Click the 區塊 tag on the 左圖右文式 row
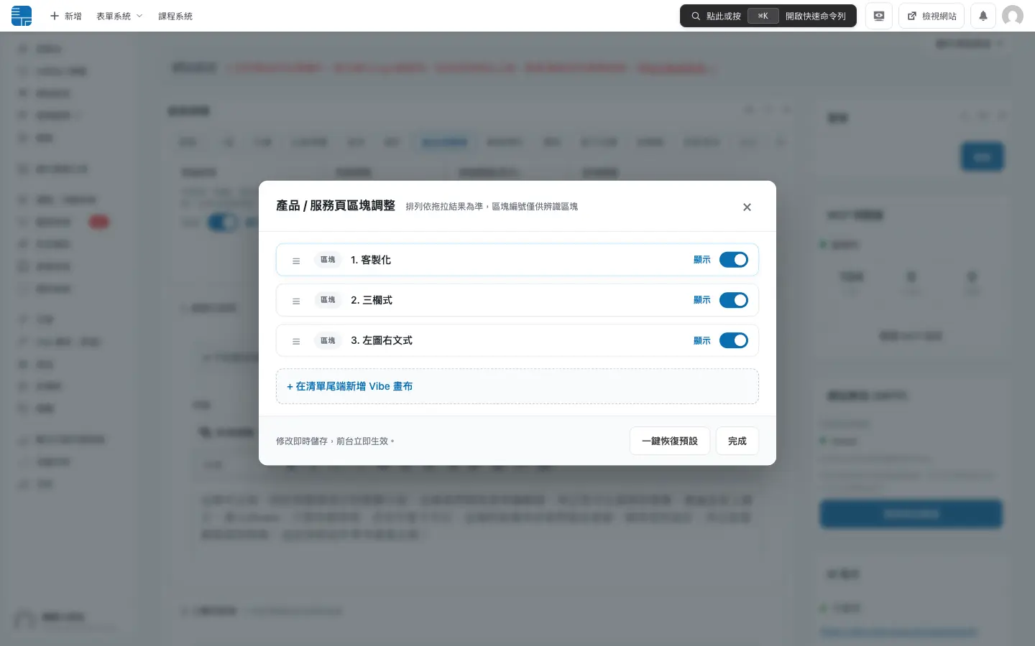The image size is (1035, 646). (328, 340)
